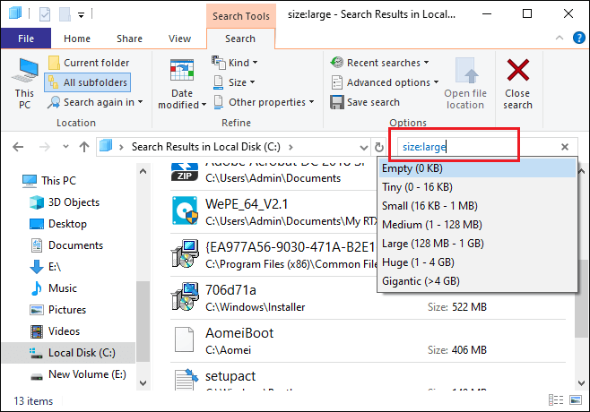Expand address bar history dropdown
590x412 pixels.
click(363, 148)
